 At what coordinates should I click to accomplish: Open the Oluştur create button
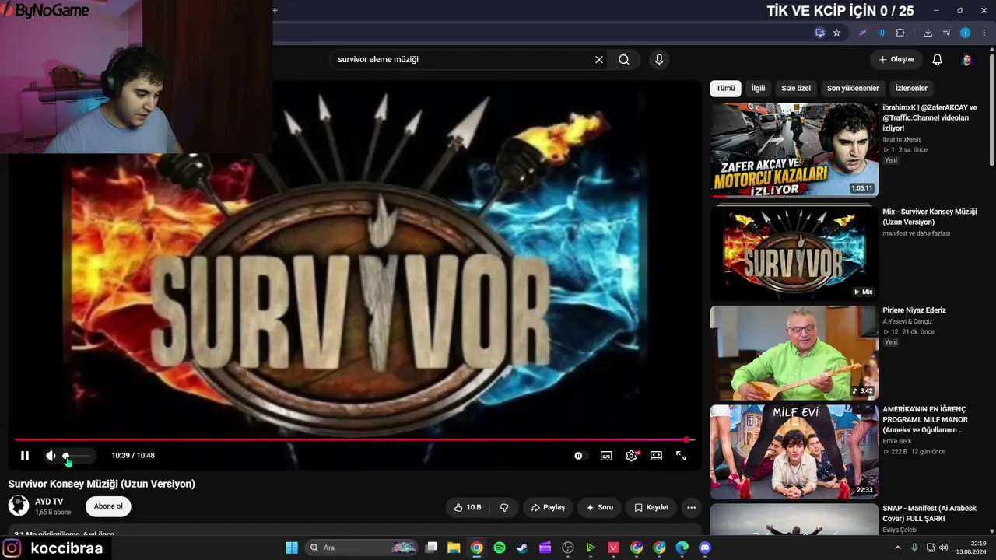(x=896, y=59)
